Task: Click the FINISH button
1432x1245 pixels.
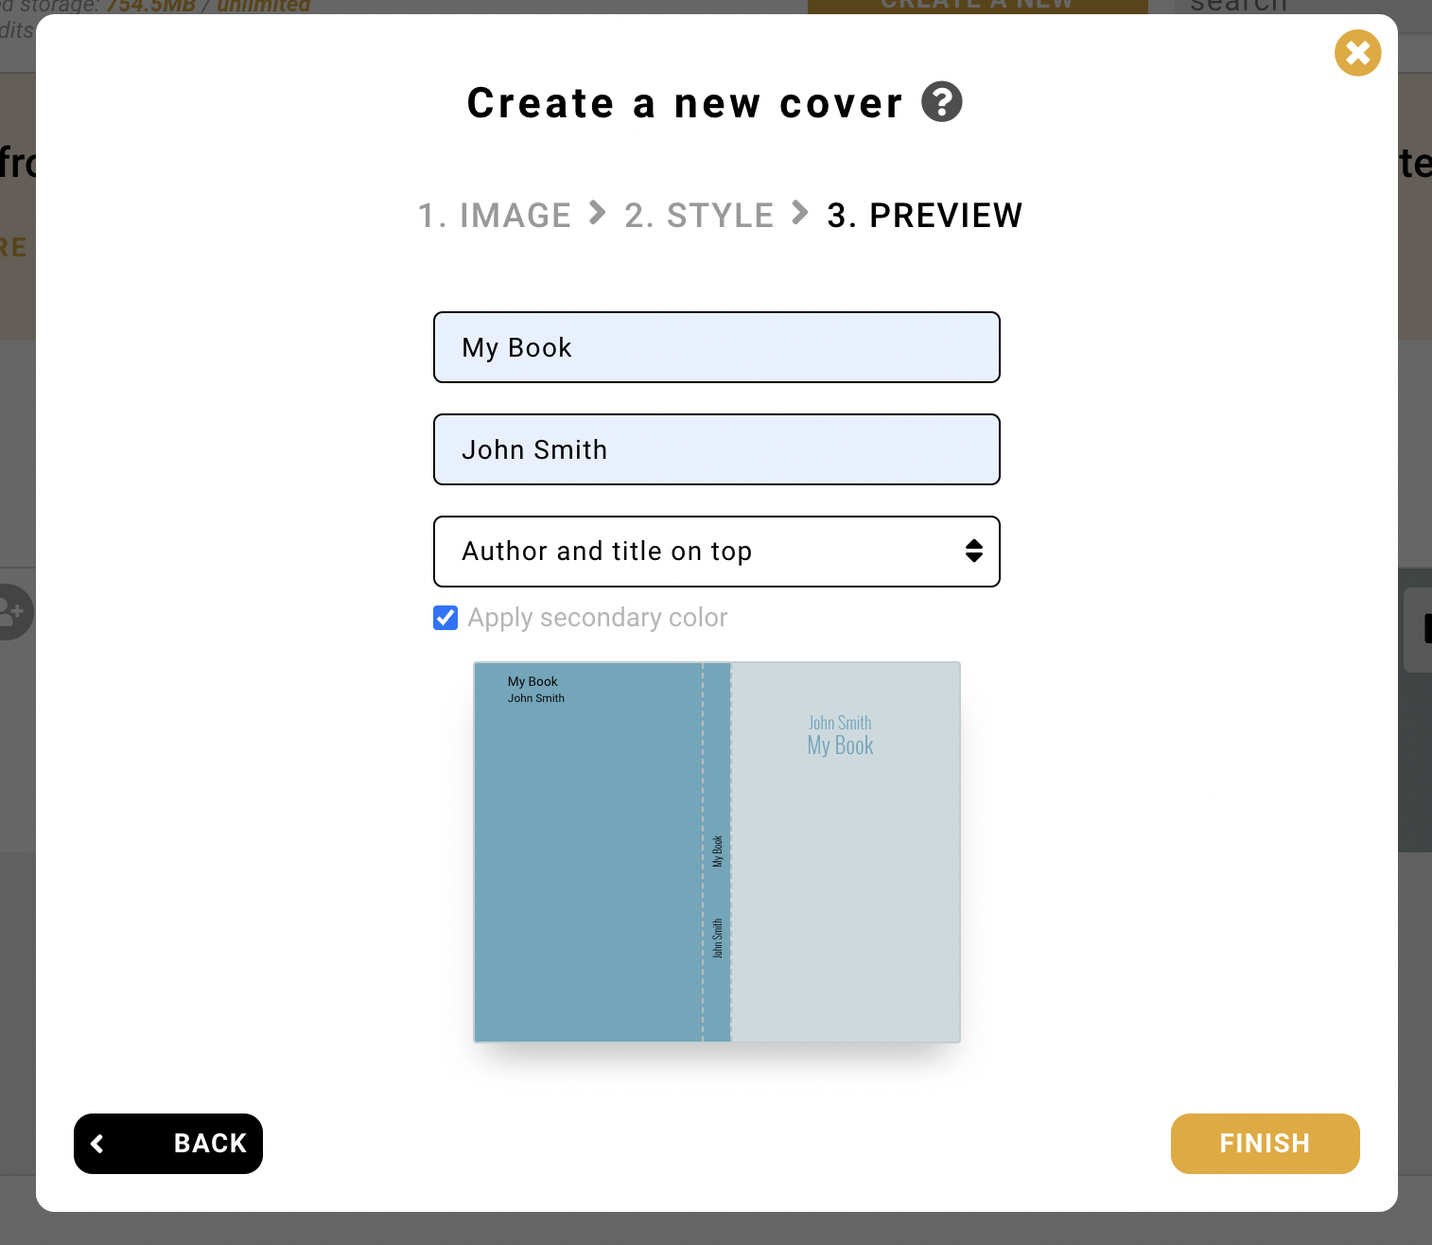Action: click(x=1265, y=1144)
